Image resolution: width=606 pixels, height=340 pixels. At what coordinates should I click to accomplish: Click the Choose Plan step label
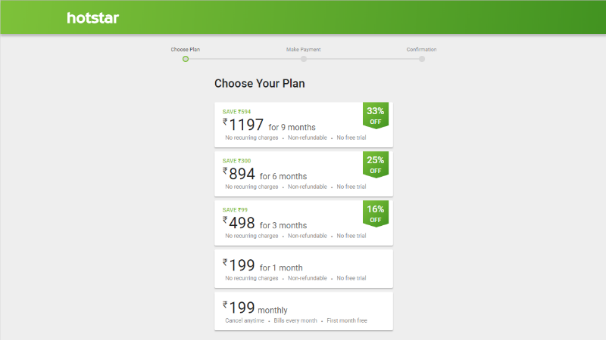pyautogui.click(x=186, y=49)
